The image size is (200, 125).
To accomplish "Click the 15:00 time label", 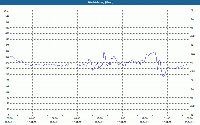I will coord(122,118).
